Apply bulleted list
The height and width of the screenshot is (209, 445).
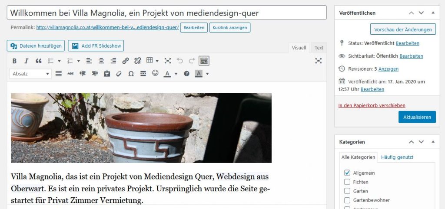pyautogui.click(x=51, y=61)
